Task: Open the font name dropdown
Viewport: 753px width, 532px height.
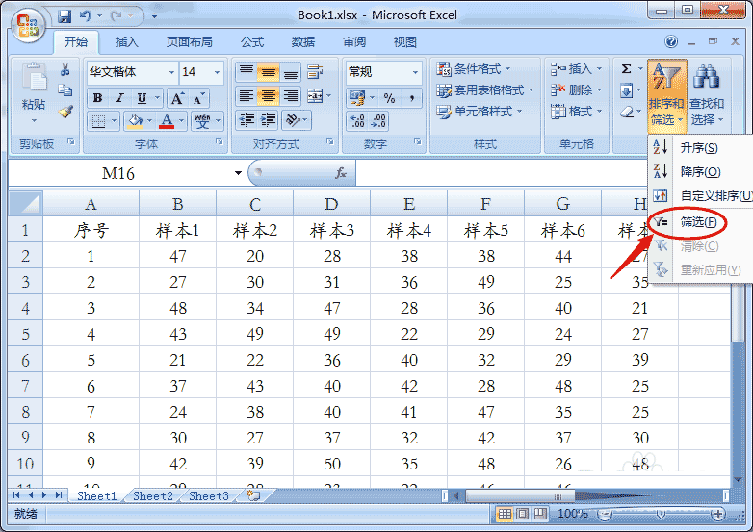Action: click(171, 72)
